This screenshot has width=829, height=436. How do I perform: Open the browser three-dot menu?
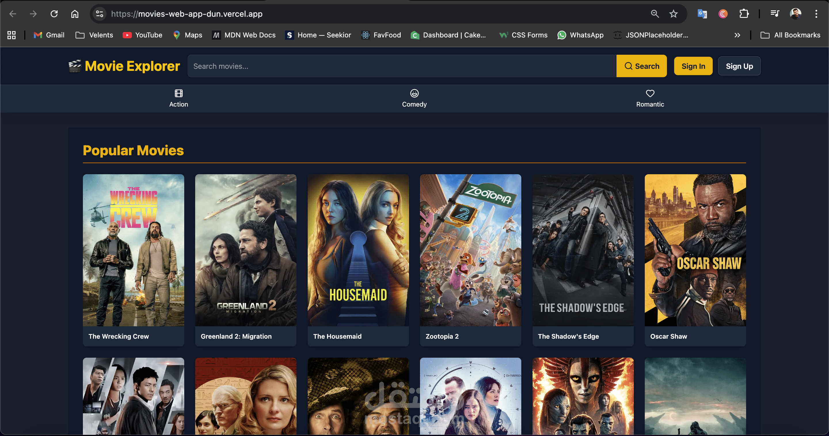(817, 14)
